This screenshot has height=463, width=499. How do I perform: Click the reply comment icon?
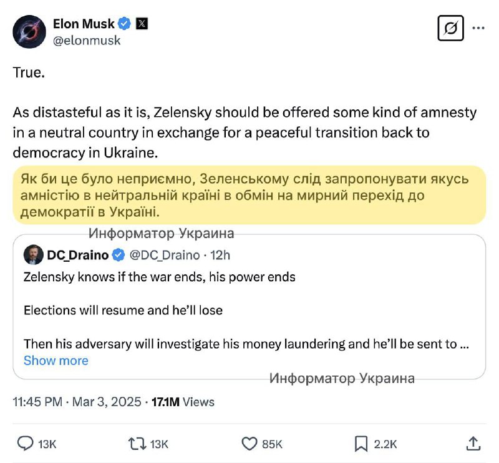[25, 444]
